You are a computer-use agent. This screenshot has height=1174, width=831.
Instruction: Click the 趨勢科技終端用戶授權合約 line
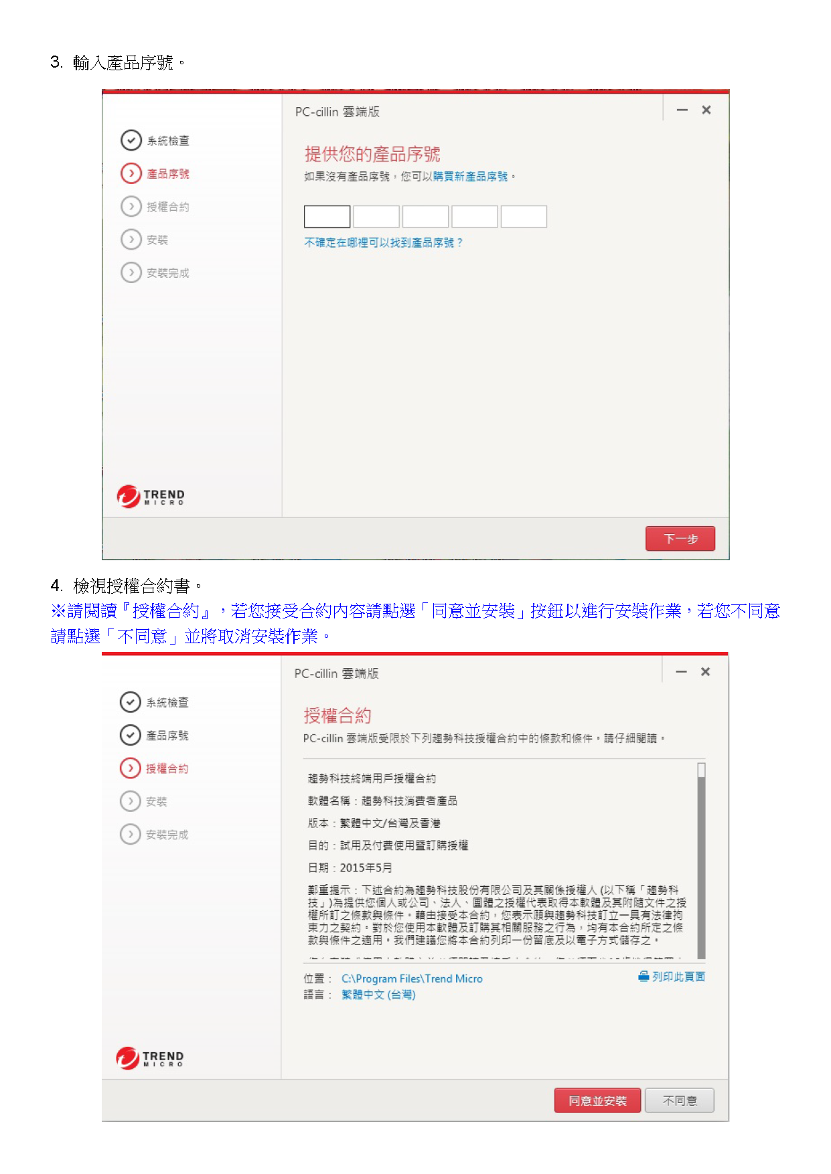coord(372,778)
